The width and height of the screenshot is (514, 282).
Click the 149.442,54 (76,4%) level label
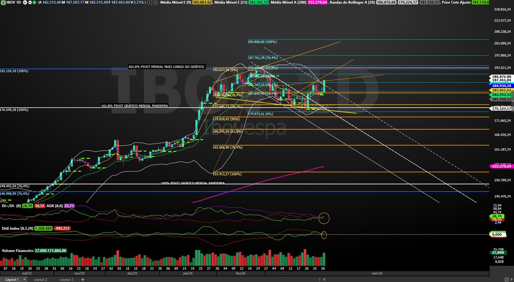point(15,186)
